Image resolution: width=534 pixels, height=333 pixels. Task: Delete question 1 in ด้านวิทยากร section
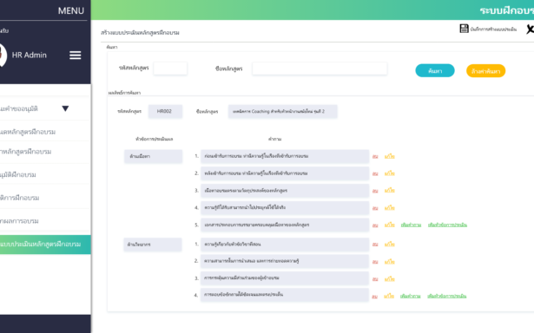point(375,245)
